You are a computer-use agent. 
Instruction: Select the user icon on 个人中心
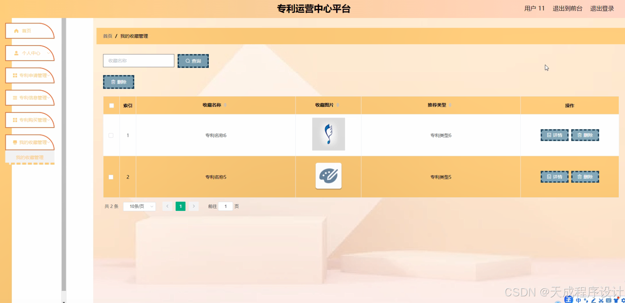[x=16, y=53]
